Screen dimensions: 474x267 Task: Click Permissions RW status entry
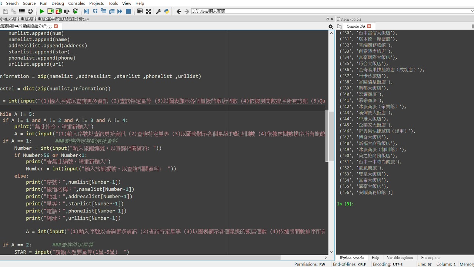pyautogui.click(x=310, y=264)
